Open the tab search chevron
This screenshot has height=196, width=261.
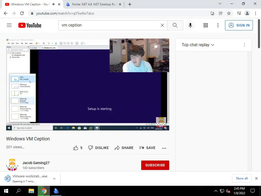click(x=220, y=4)
